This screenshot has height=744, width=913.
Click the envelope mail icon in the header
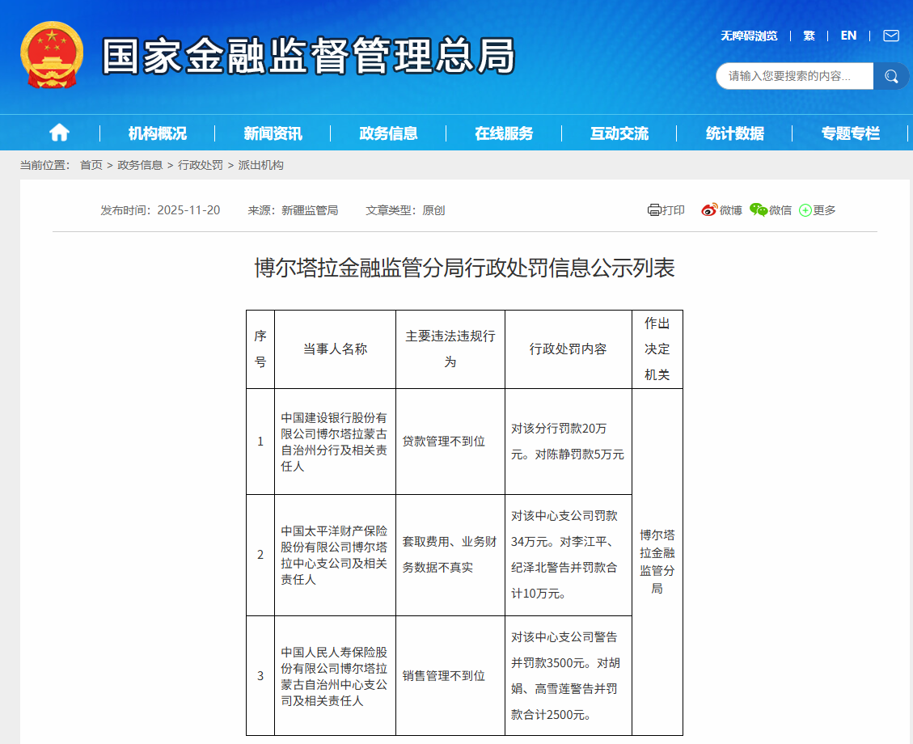[x=890, y=36]
